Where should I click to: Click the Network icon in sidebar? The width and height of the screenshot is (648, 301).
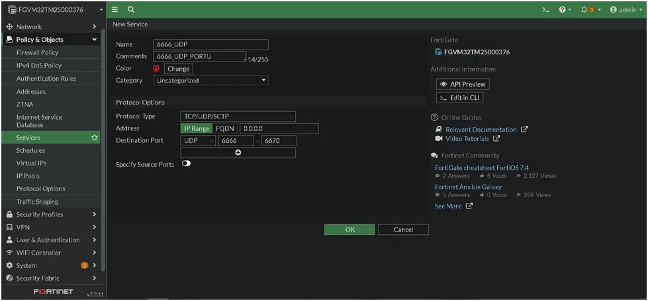point(10,27)
